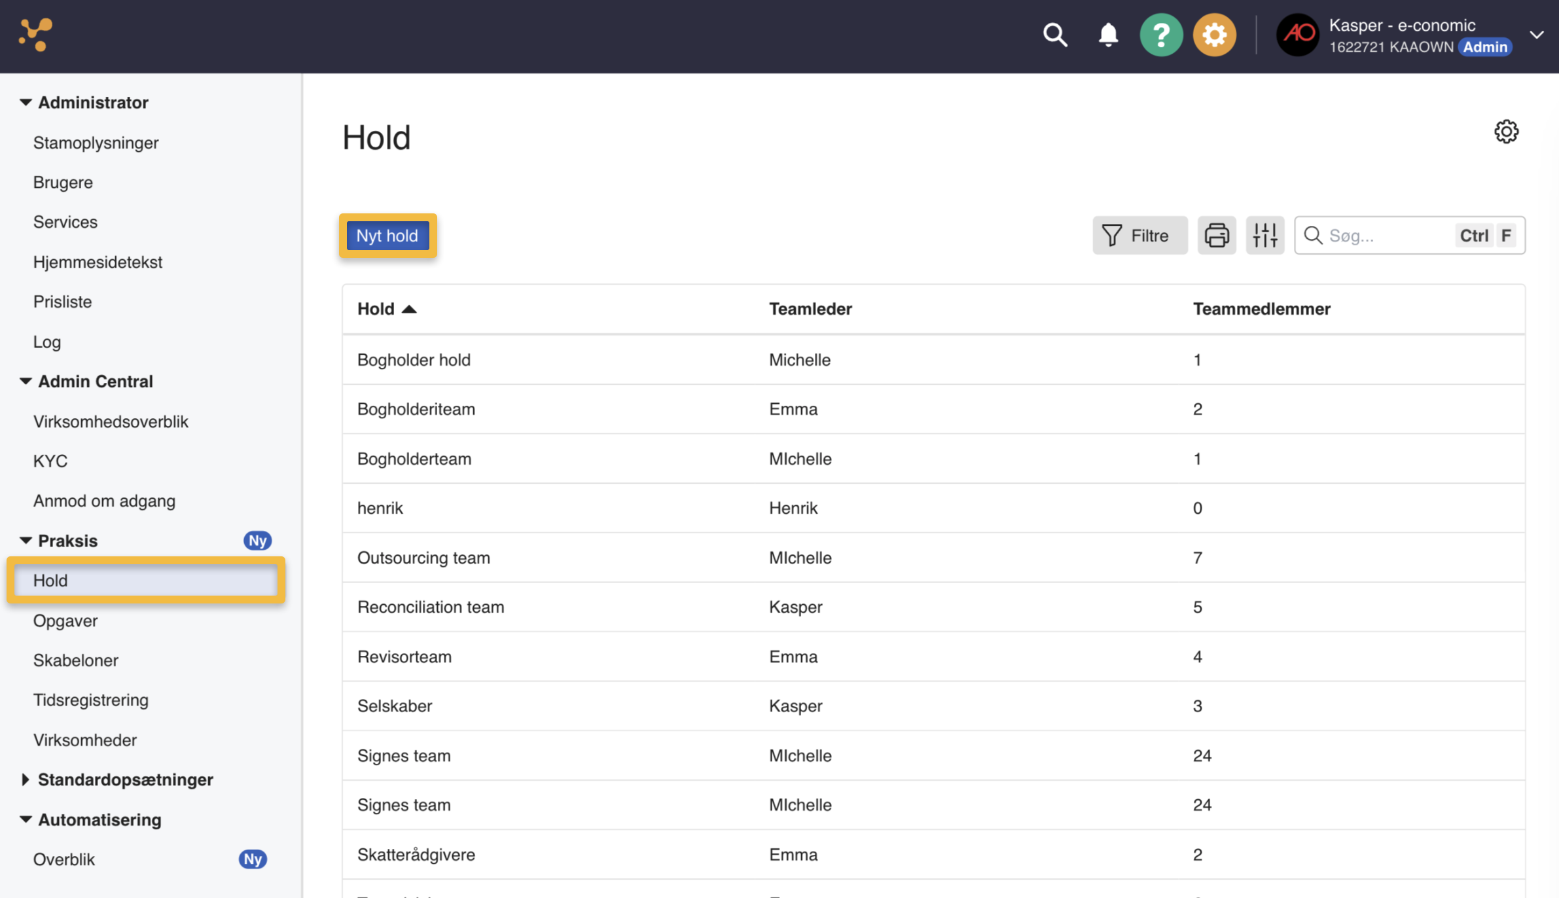Open the global search magnifier icon
Screen dimensions: 1559x898
pos(1055,35)
